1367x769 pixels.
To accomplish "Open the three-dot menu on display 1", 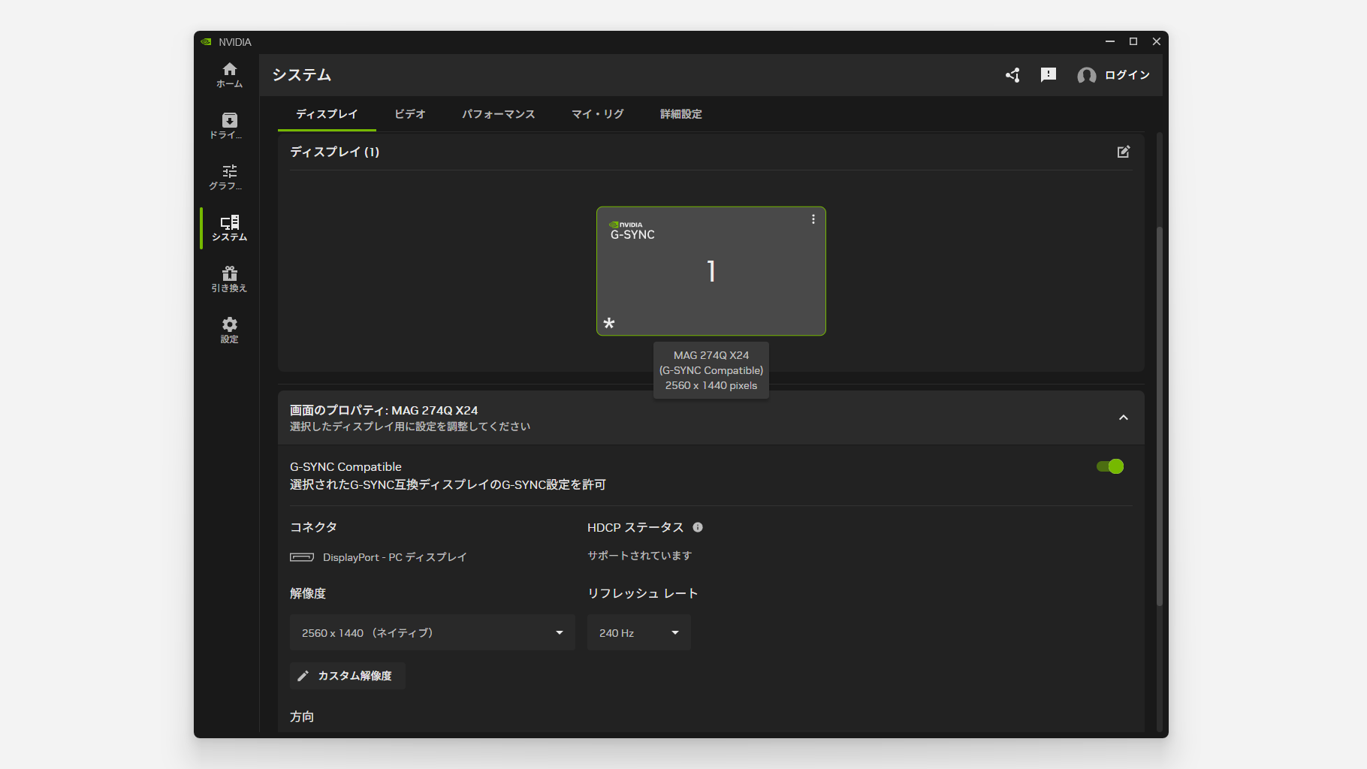I will tap(813, 219).
